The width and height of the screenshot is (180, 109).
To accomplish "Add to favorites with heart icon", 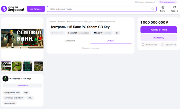I will [143, 45].
